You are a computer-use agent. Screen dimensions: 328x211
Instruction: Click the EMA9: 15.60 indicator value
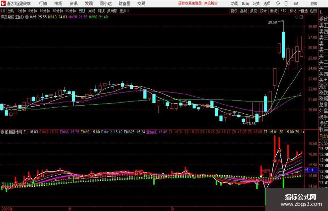pos(90,132)
